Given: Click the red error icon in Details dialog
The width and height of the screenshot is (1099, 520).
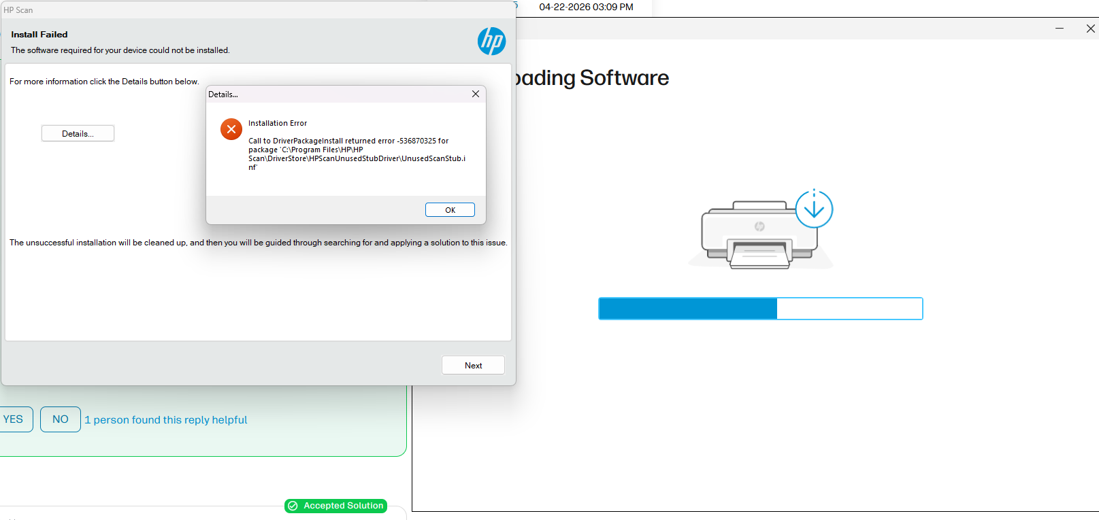Looking at the screenshot, I should [231, 129].
